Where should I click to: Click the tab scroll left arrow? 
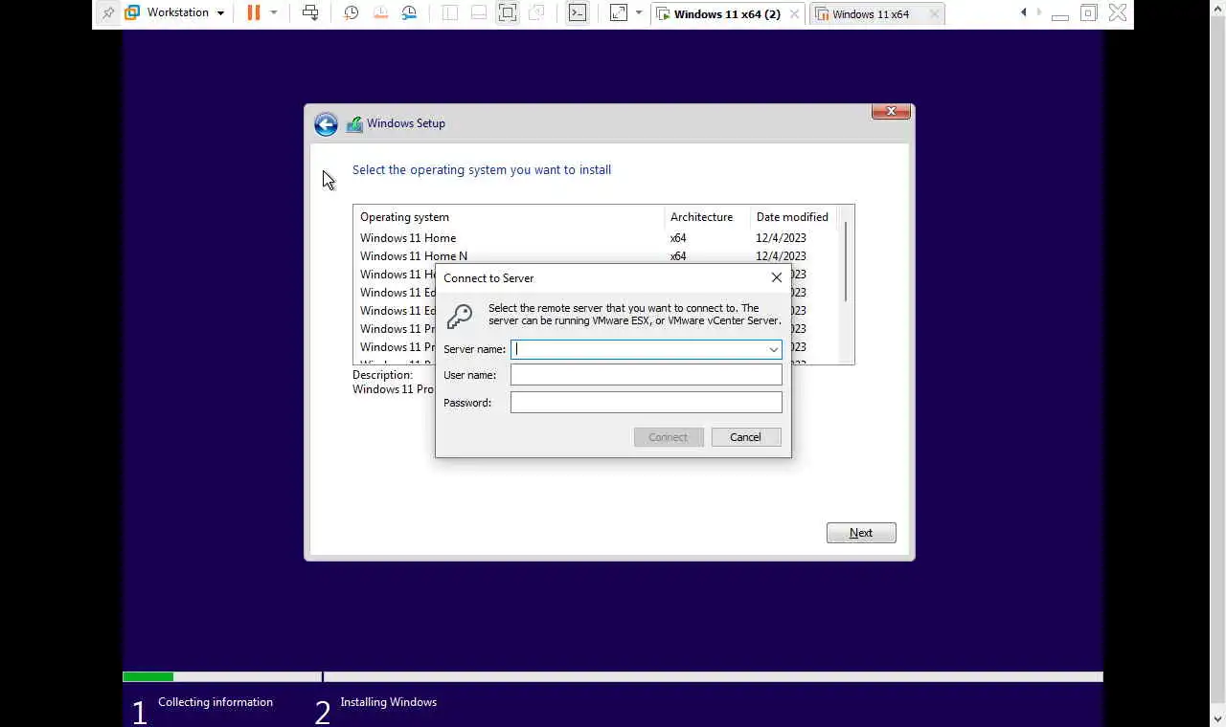(x=1024, y=12)
